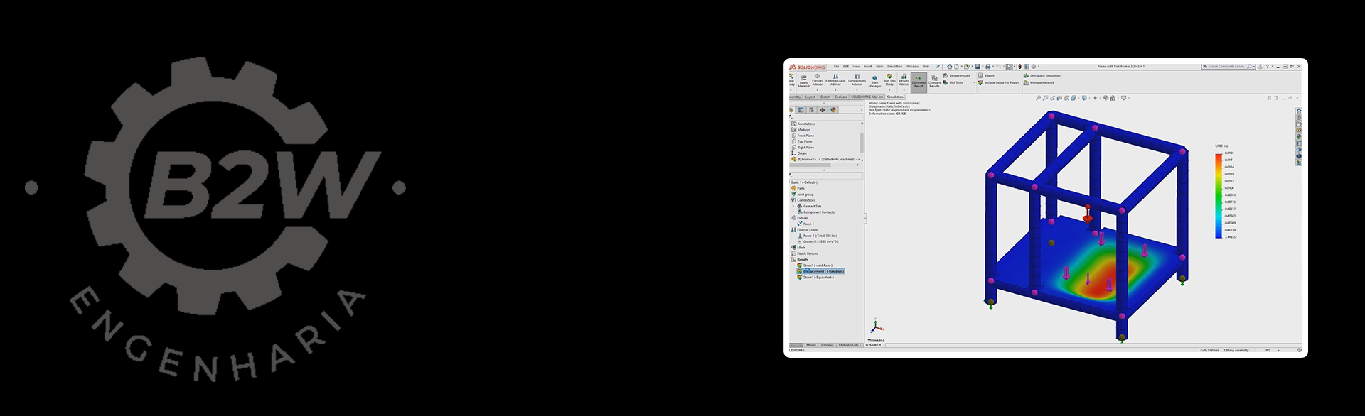The image size is (1365, 416).
Task: Open the Window menu
Action: pos(912,67)
